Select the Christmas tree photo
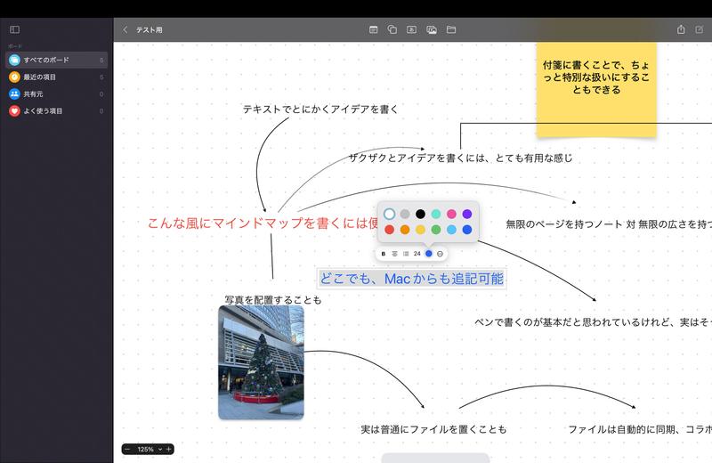This screenshot has width=712, height=463. 261,362
